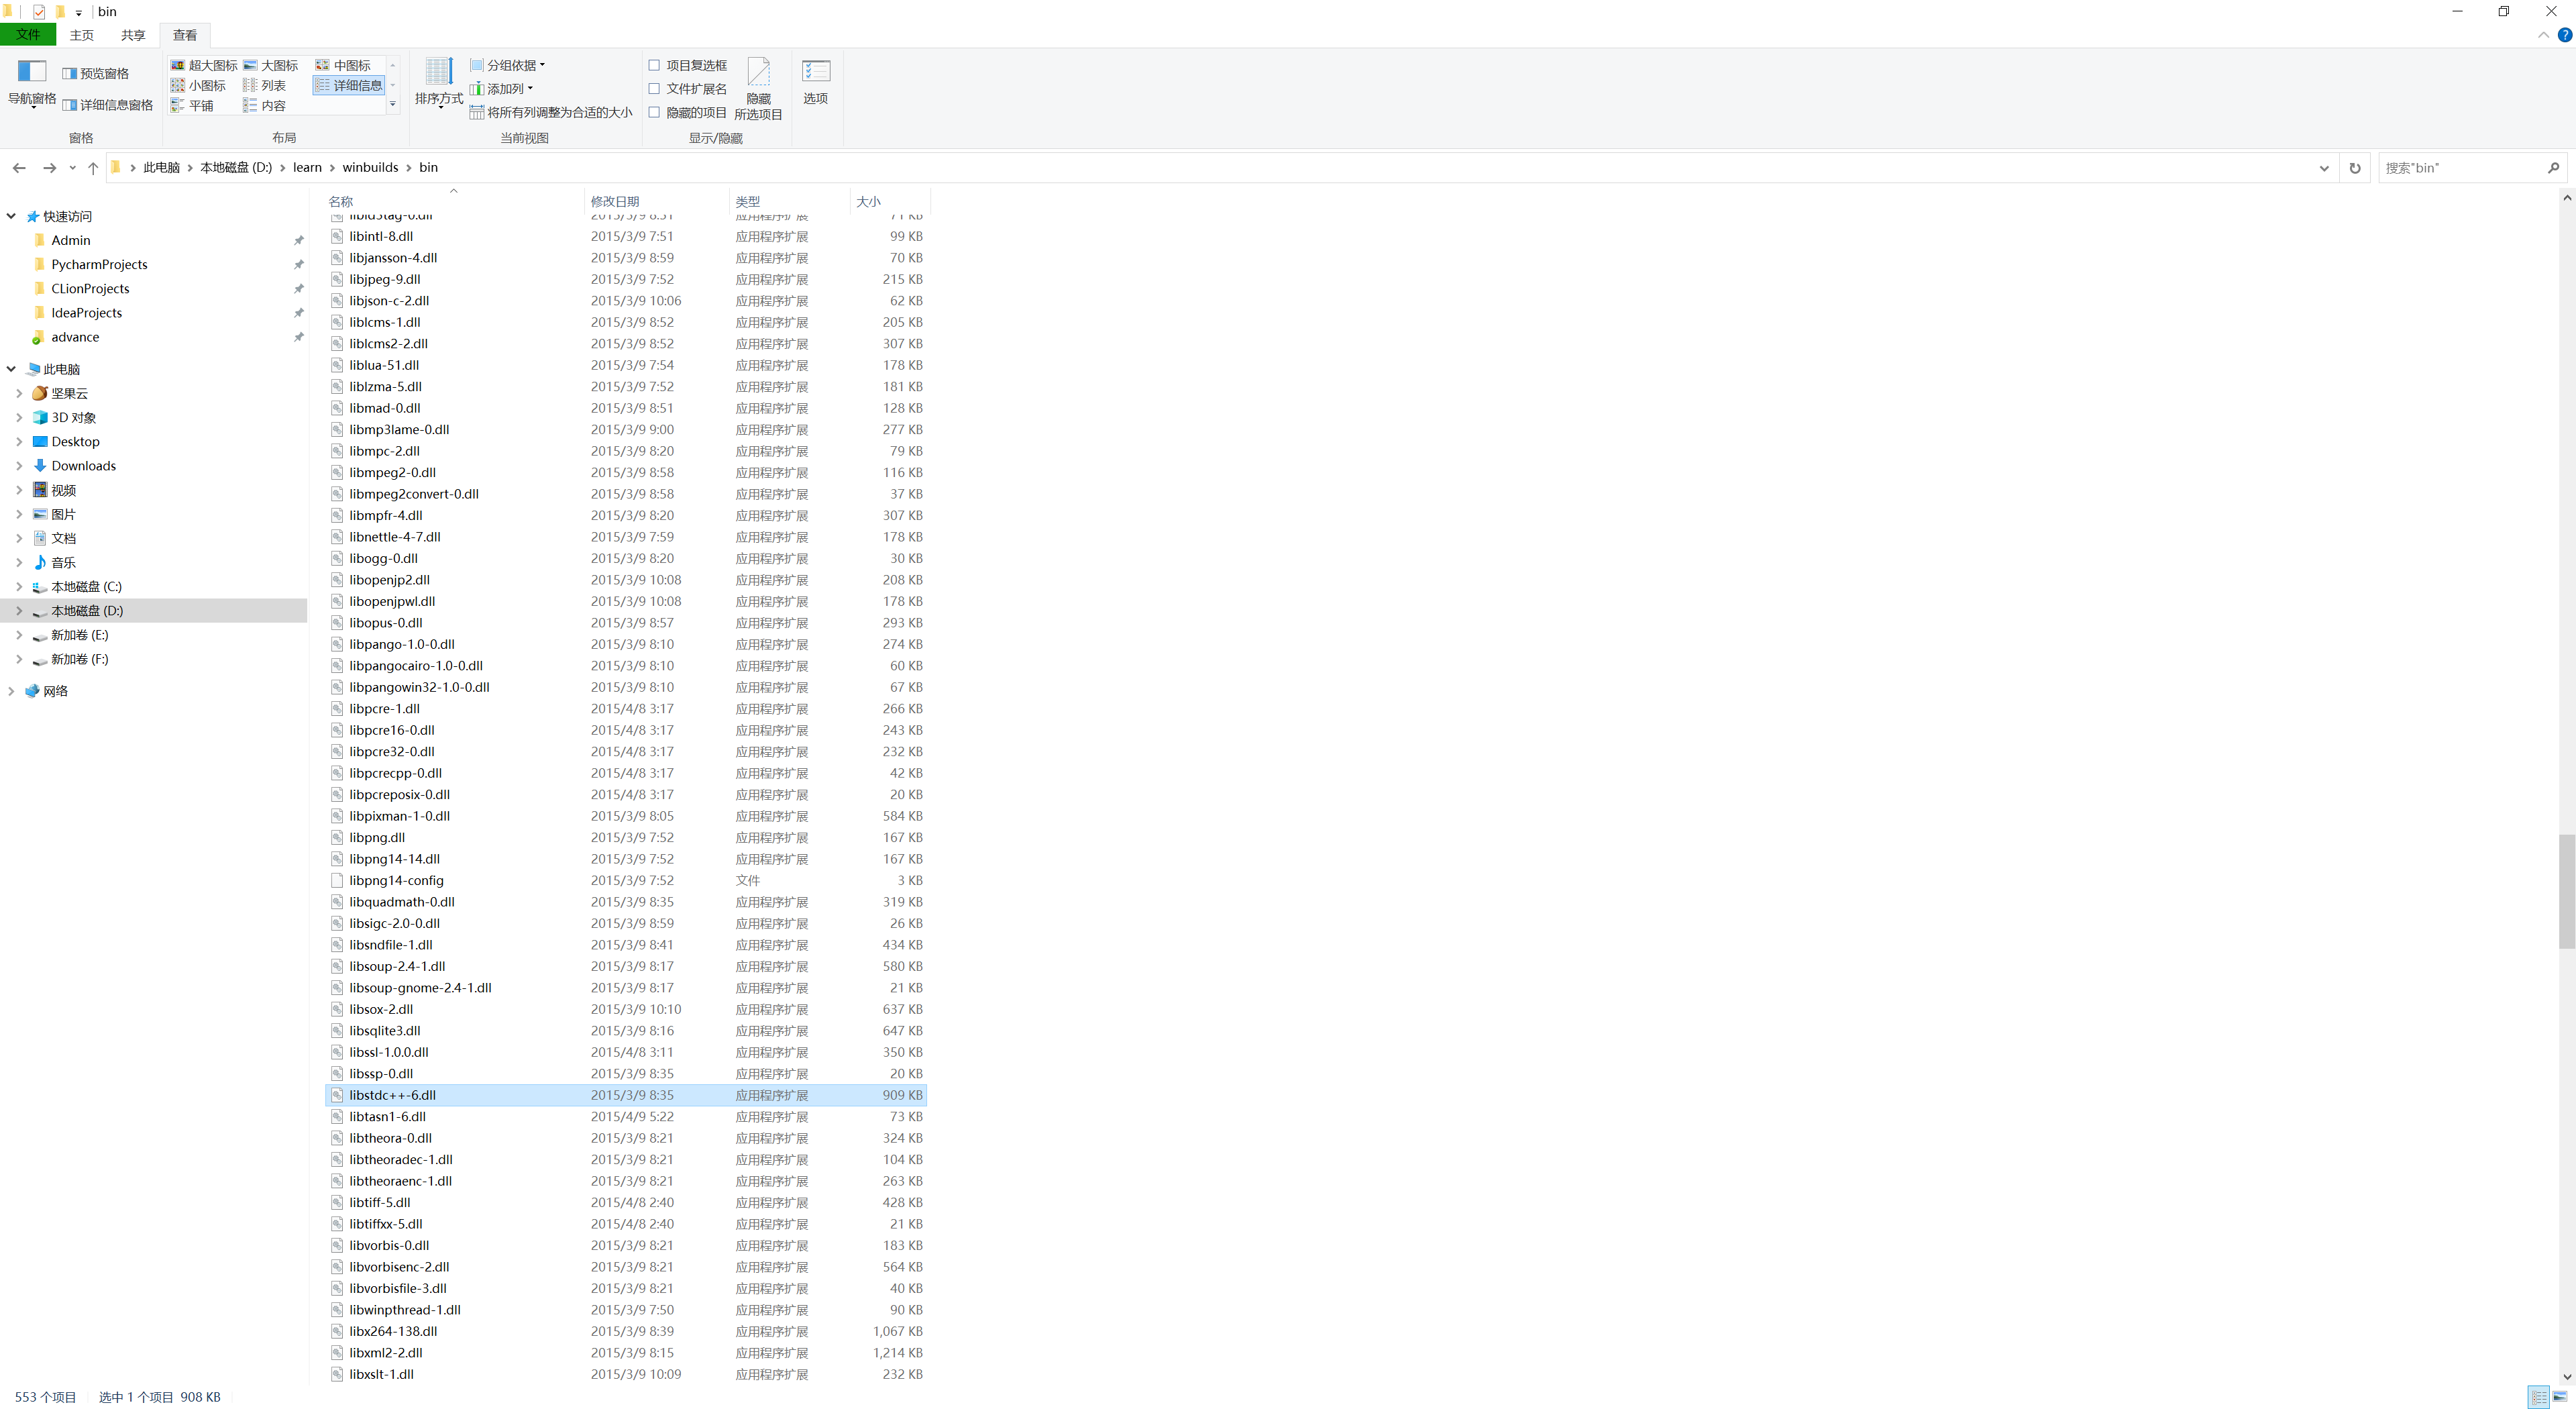The width and height of the screenshot is (2576, 1409).
Task: Switch to large thumbnails in status bar
Action: 2560,1397
